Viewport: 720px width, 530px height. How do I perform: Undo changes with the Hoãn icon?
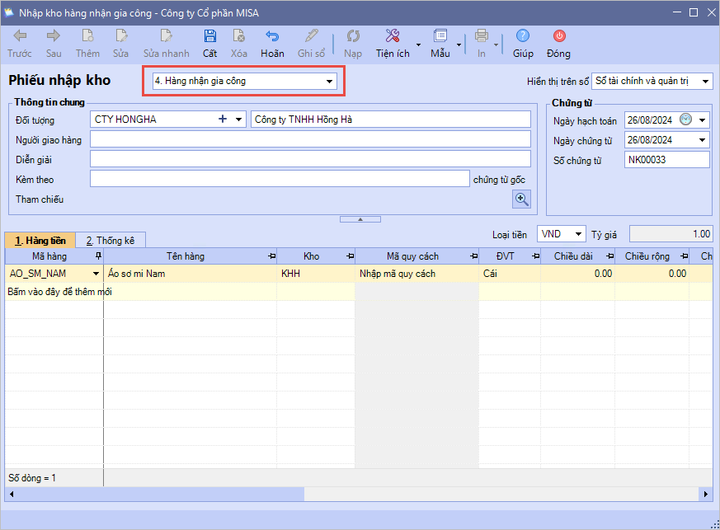272,35
